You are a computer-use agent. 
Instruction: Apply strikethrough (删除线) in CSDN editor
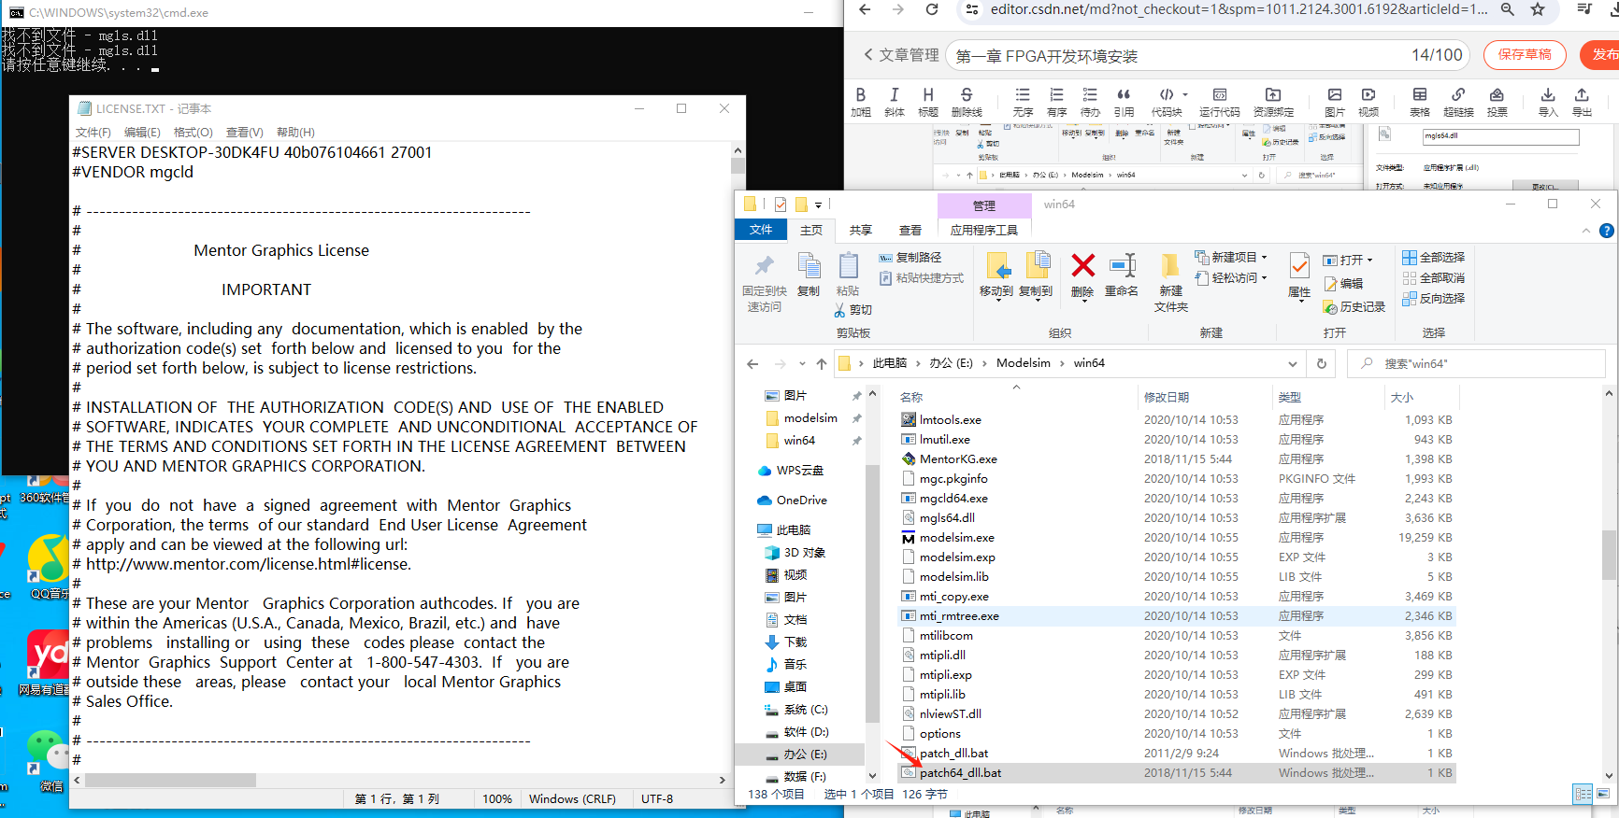tap(967, 101)
